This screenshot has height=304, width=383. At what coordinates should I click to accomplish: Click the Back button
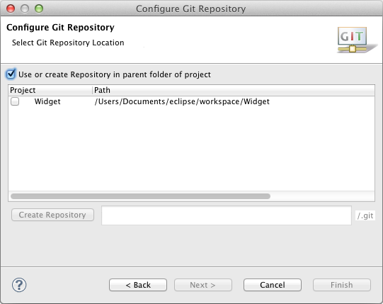click(x=138, y=285)
